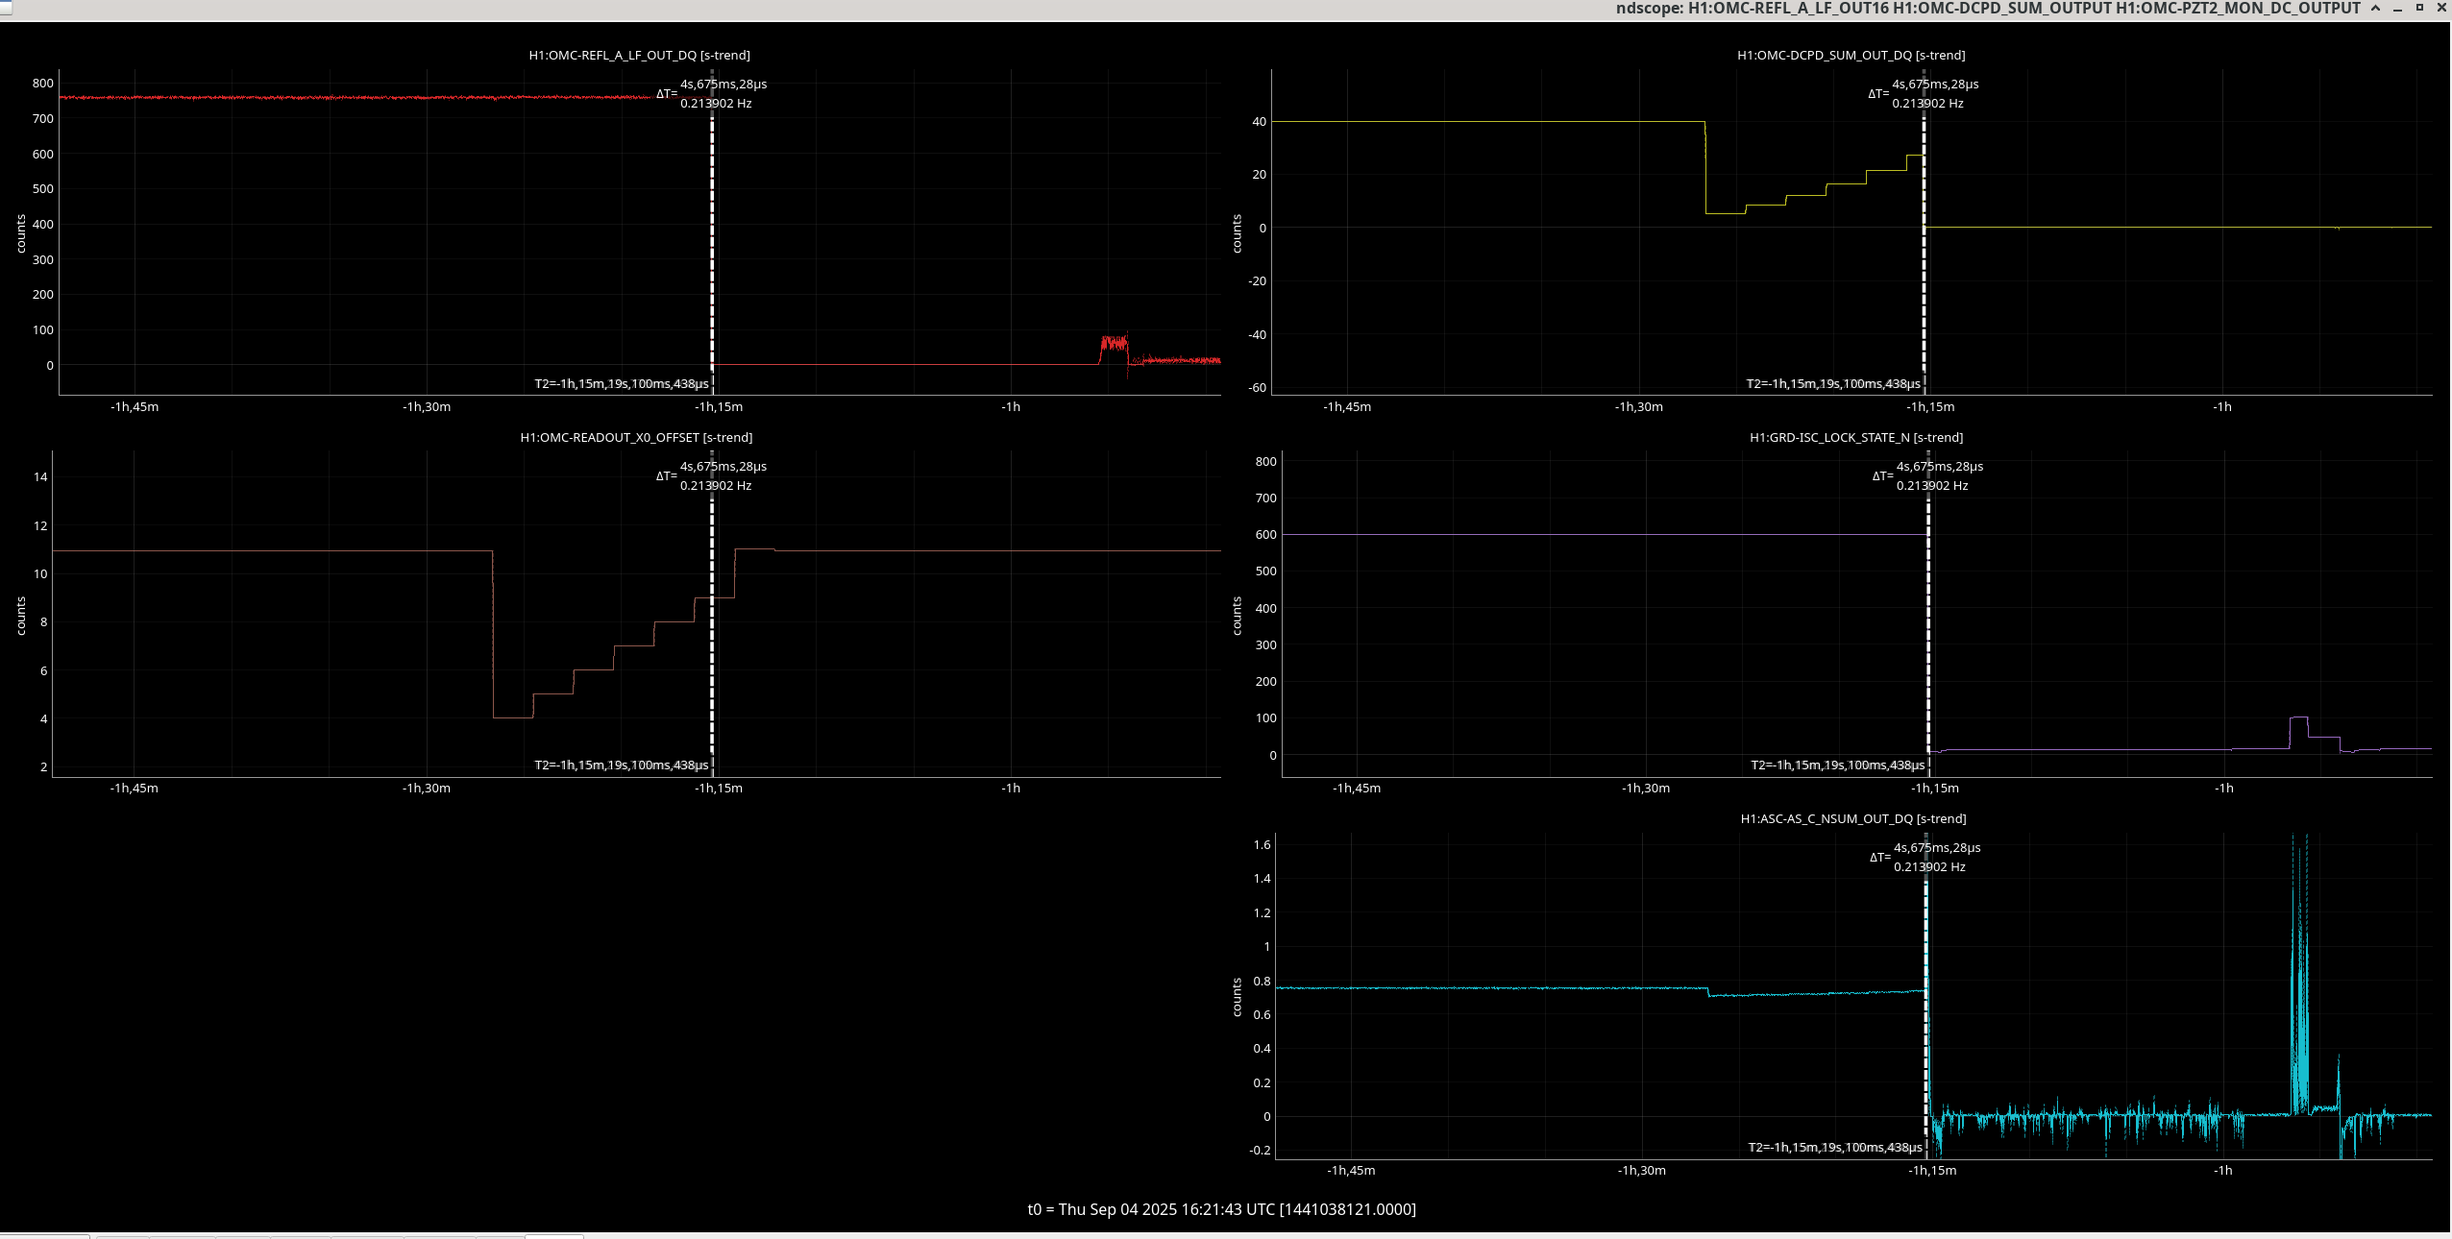
Task: Click the ndscope window title text
Action: 1988,9
